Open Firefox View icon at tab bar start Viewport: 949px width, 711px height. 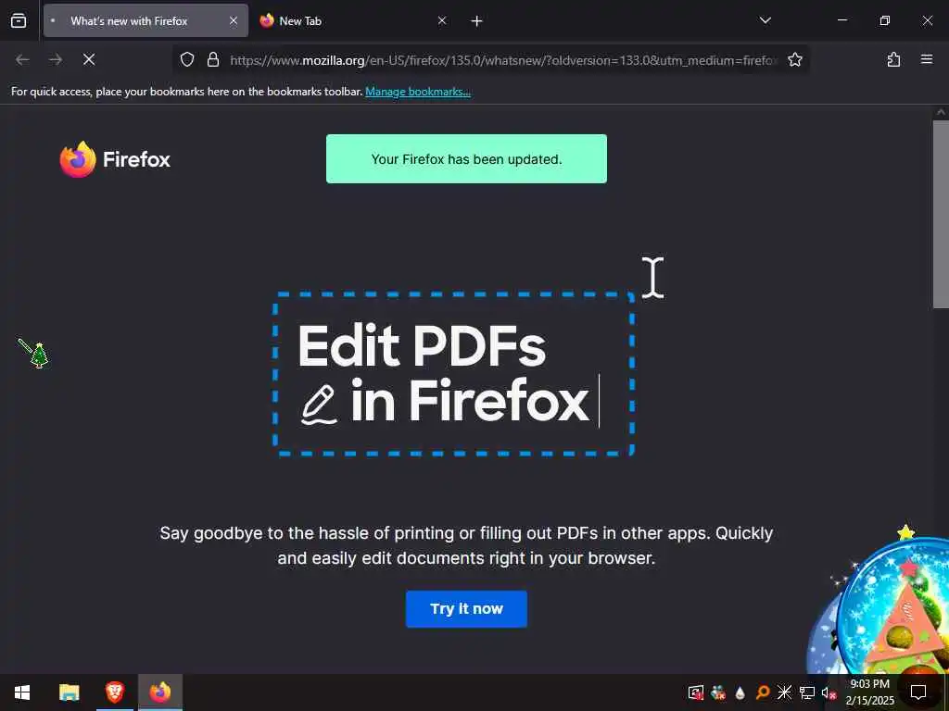point(19,21)
